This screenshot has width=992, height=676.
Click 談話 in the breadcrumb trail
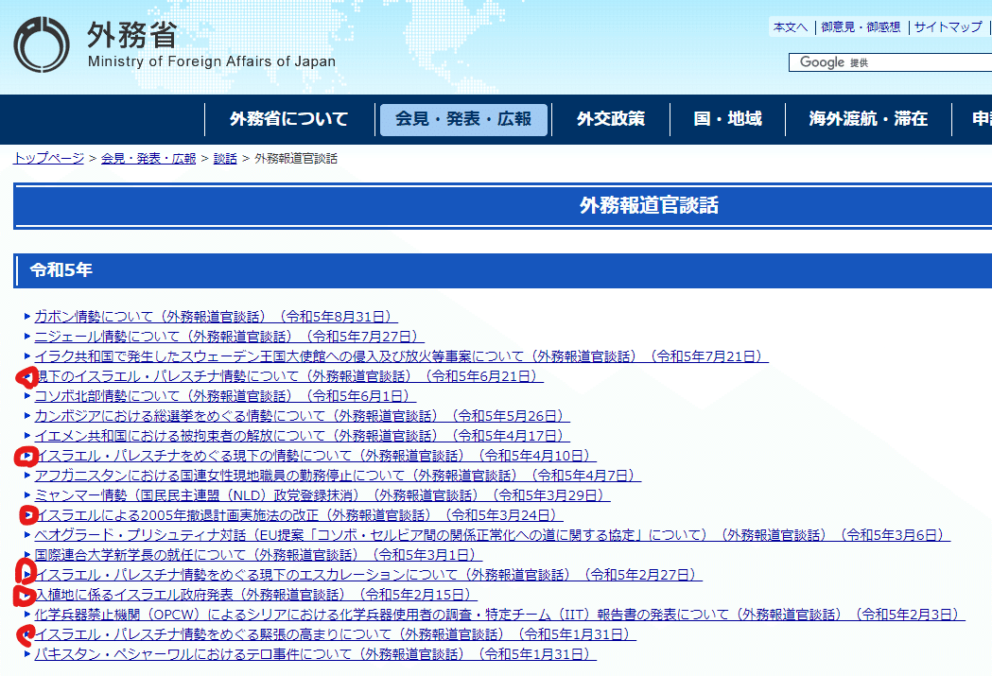tap(225, 158)
